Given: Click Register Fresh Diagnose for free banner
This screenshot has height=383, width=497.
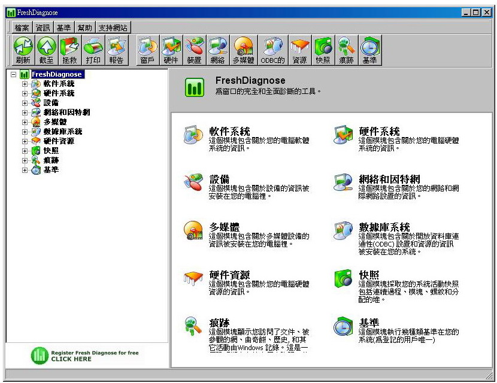Looking at the screenshot, I should point(86,356).
